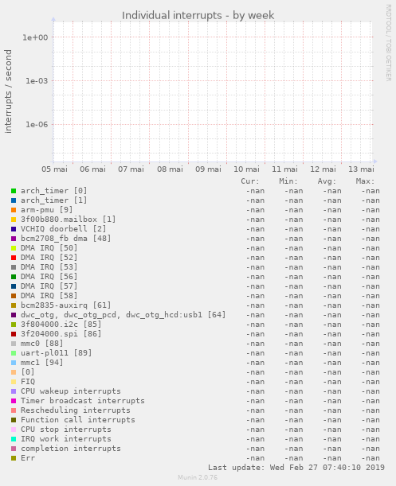The height and width of the screenshot is (486, 396).
Task: Select the magenta Timer broadcast interrupts swatch
Action: (14, 401)
